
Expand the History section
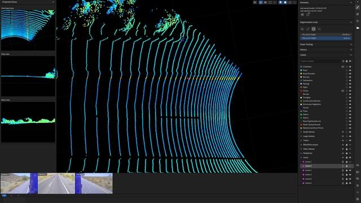coord(351,50)
